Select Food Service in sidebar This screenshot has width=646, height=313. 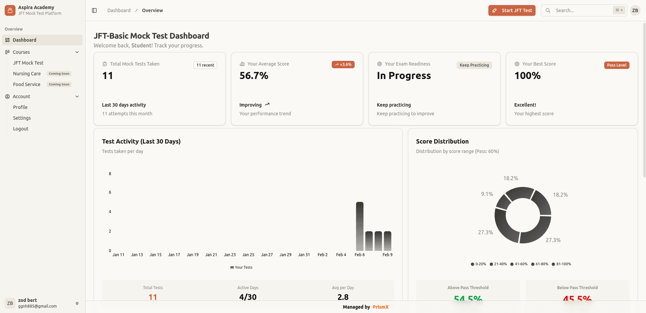click(x=27, y=84)
